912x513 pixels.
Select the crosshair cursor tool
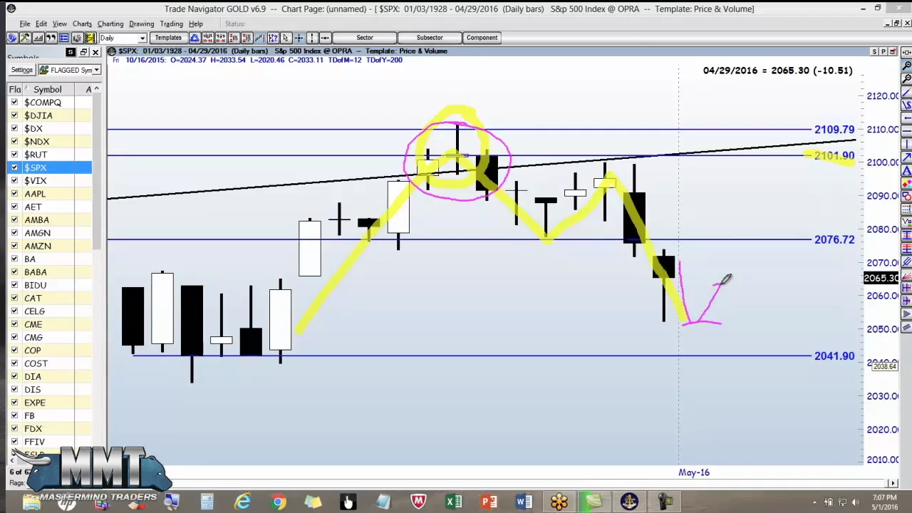click(x=299, y=38)
